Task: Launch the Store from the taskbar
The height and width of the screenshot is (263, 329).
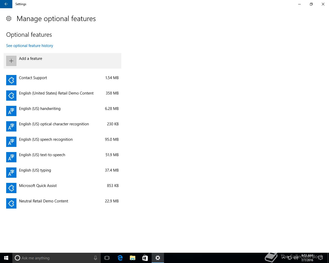Action: [145, 258]
